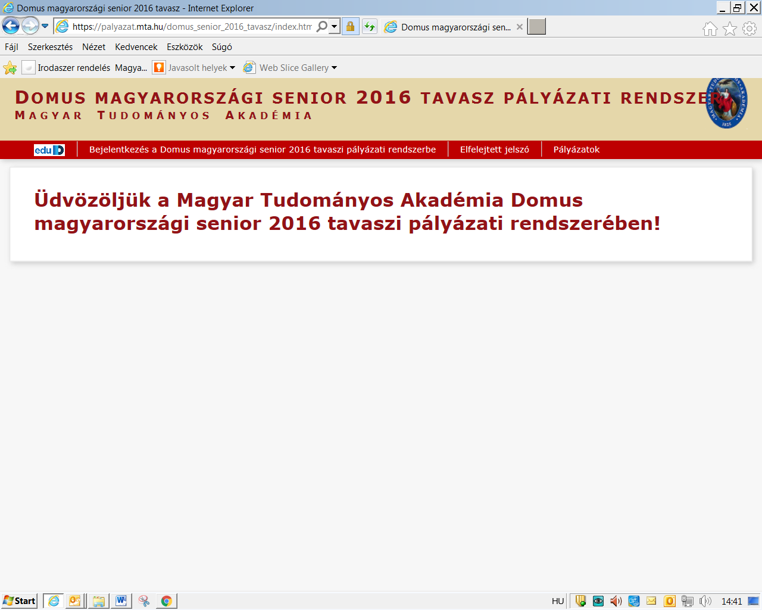
Task: View the security lock report icon
Action: pyautogui.click(x=350, y=26)
